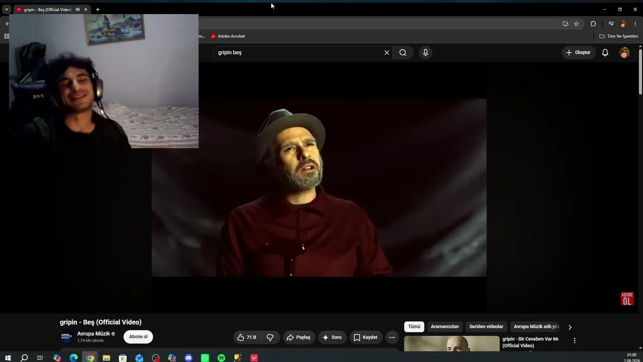The height and width of the screenshot is (362, 643).
Task: Open more actions ellipsis below video
Action: tap(392, 337)
